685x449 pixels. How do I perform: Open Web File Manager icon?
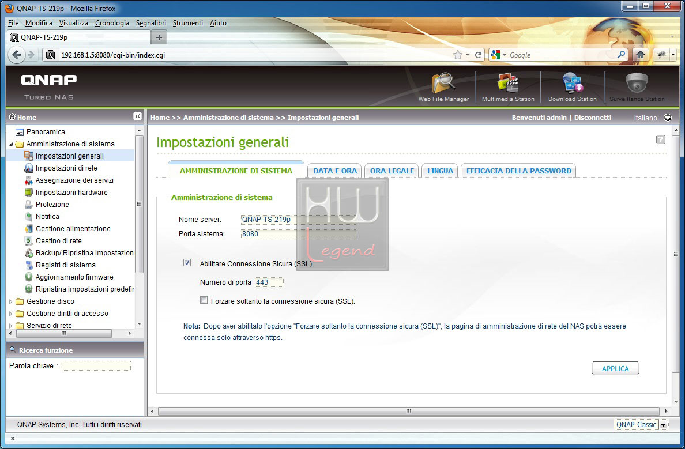tap(443, 84)
